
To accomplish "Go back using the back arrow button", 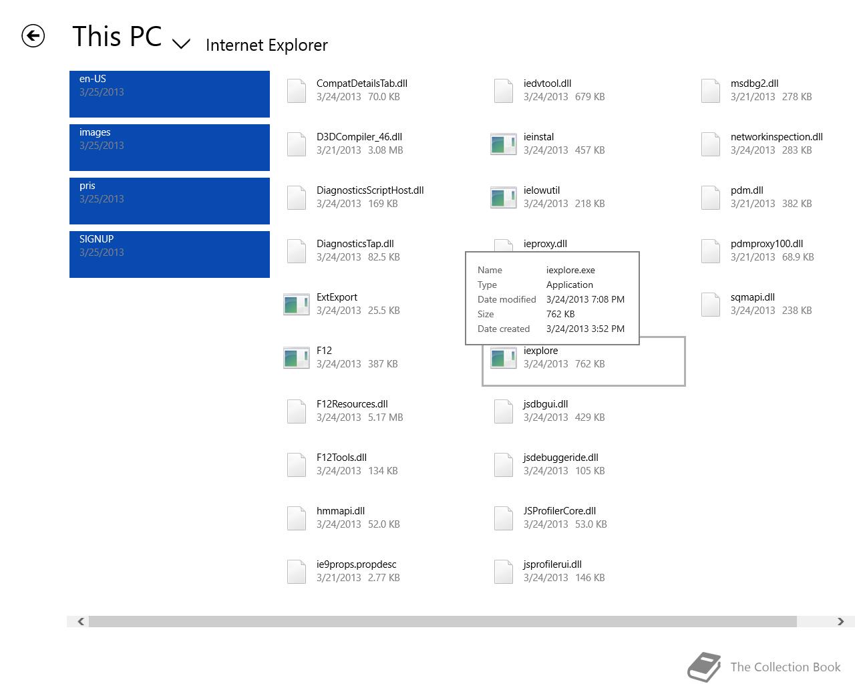I will (x=33, y=36).
